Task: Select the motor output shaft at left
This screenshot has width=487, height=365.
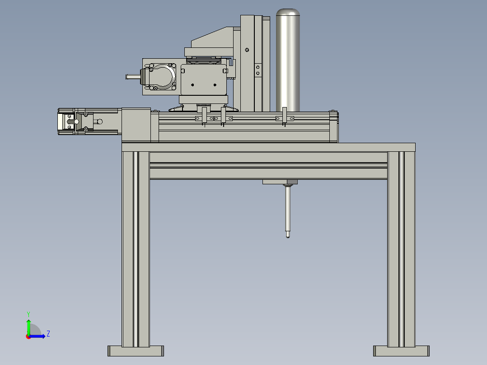Action: (133, 76)
